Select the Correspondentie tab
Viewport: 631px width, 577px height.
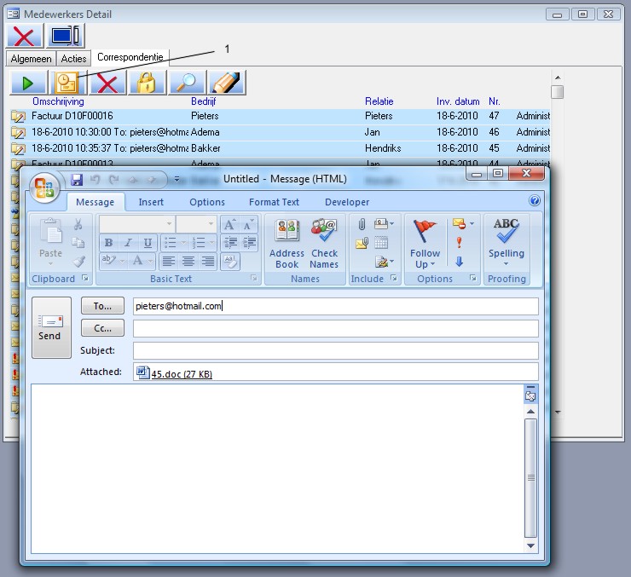click(x=130, y=57)
